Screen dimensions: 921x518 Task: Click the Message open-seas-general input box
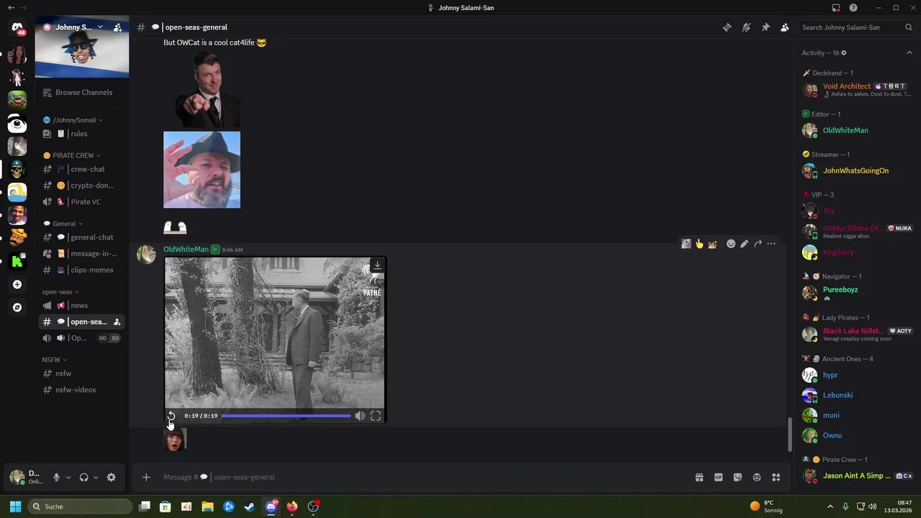425,477
